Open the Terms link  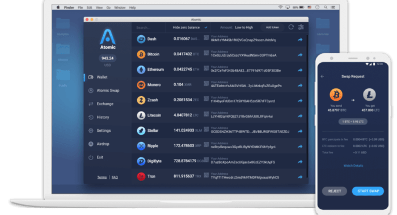(102, 177)
